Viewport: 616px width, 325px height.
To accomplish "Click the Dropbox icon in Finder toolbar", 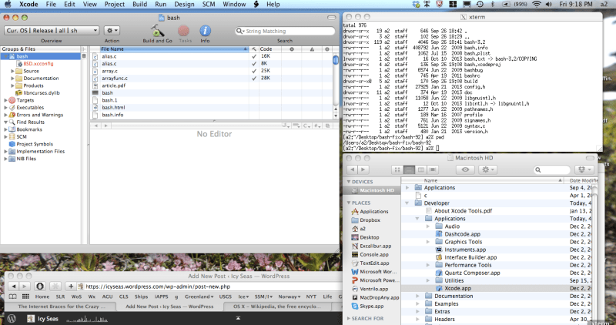I will 581,169.
